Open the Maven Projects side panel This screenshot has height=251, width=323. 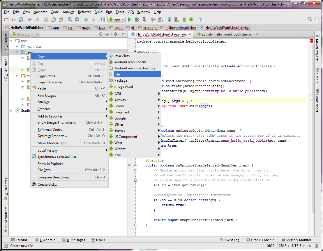pos(317,48)
